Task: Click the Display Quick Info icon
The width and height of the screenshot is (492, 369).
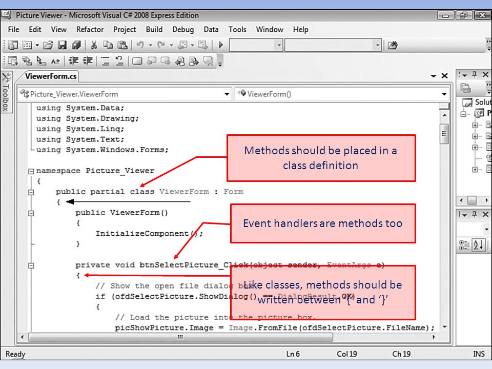Action: (41, 60)
